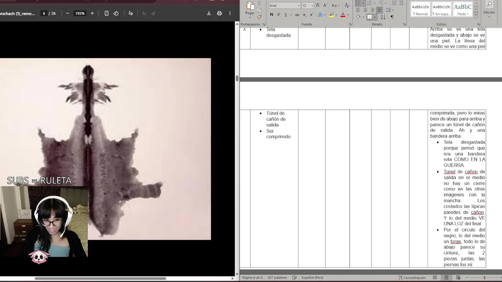Open the highlight color dropdown arrow

336,15
